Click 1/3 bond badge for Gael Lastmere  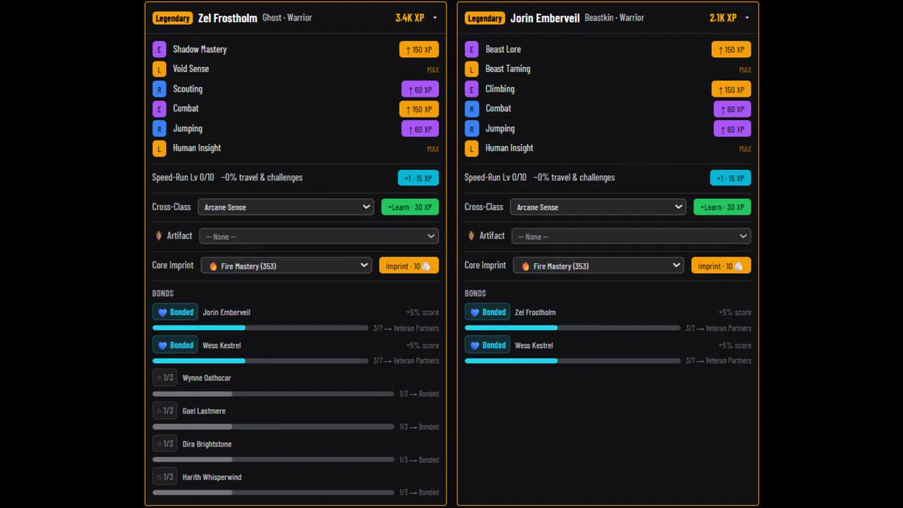coord(164,411)
